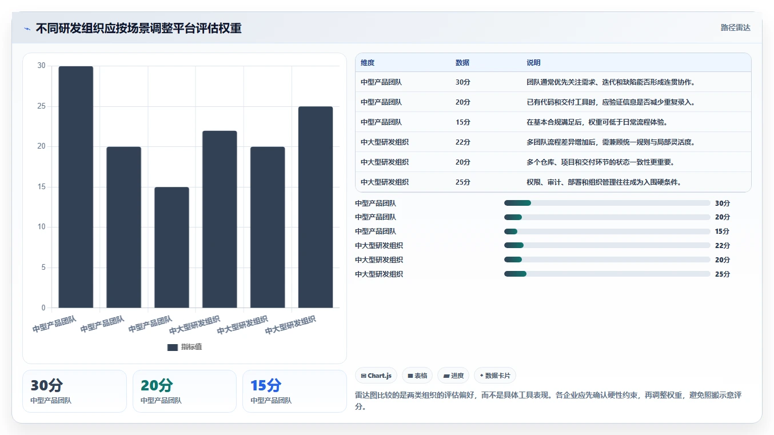Click the 25分 value beside its progress bar
The image size is (774, 435).
pos(723,274)
